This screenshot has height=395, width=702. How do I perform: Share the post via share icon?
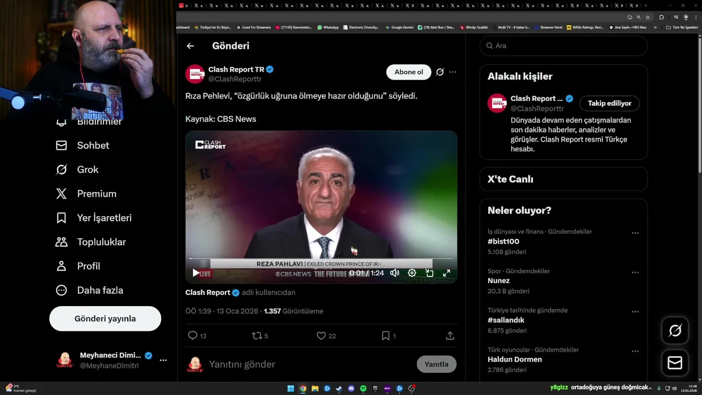point(450,335)
